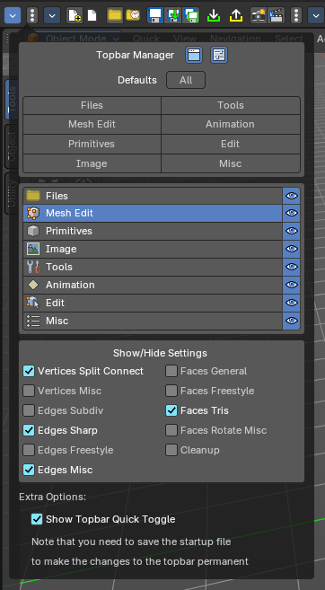Click the window icon beside Topbar Manager
The width and height of the screenshot is (325, 590).
coord(194,55)
